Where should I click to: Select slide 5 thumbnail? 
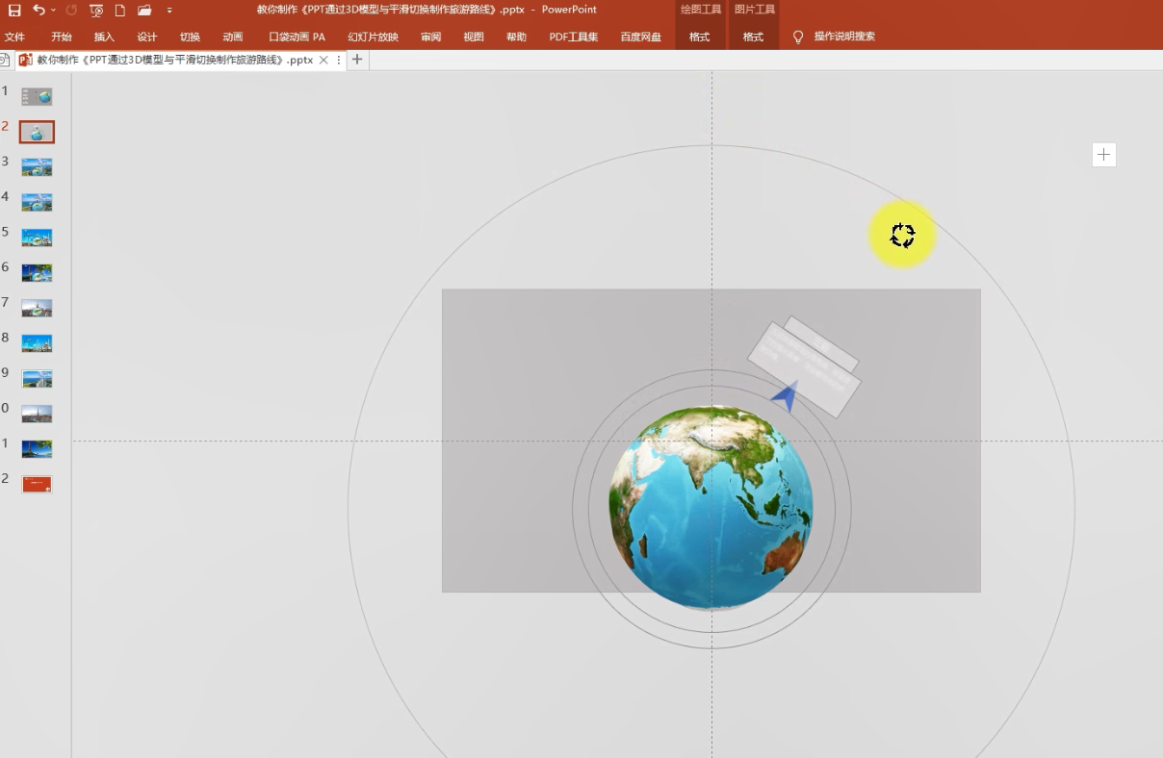pos(38,238)
